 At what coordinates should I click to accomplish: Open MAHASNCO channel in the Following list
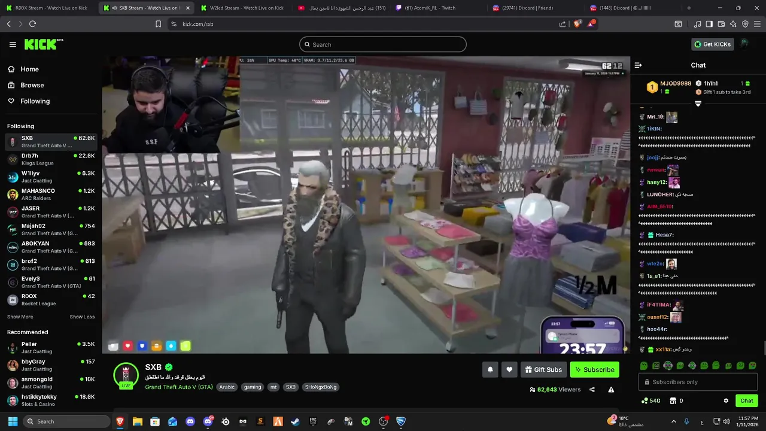click(x=51, y=195)
